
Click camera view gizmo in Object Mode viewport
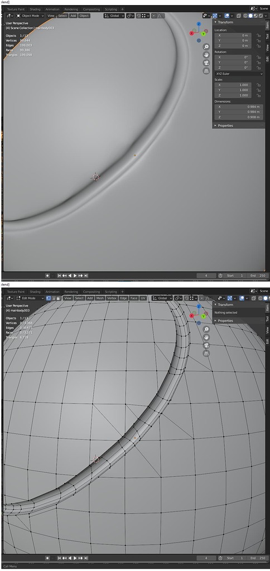click(206, 62)
